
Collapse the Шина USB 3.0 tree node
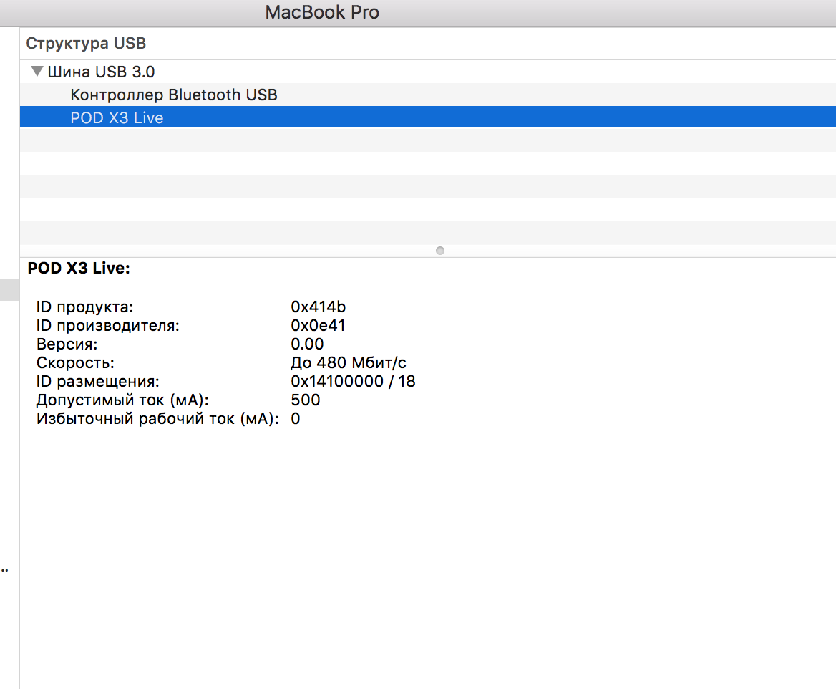coord(37,71)
